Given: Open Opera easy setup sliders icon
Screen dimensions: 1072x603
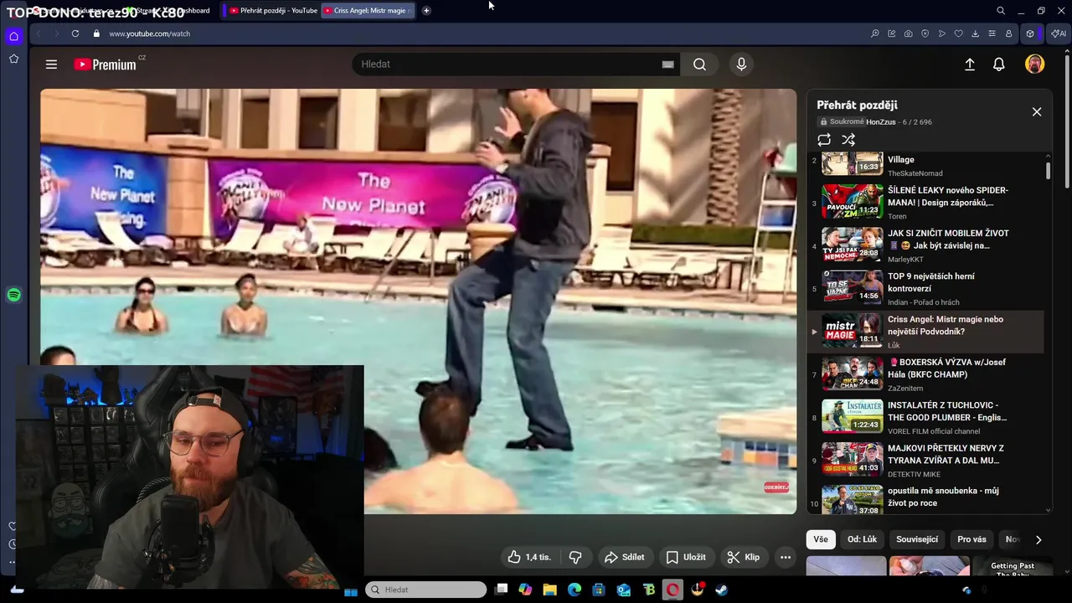Looking at the screenshot, I should point(992,33).
